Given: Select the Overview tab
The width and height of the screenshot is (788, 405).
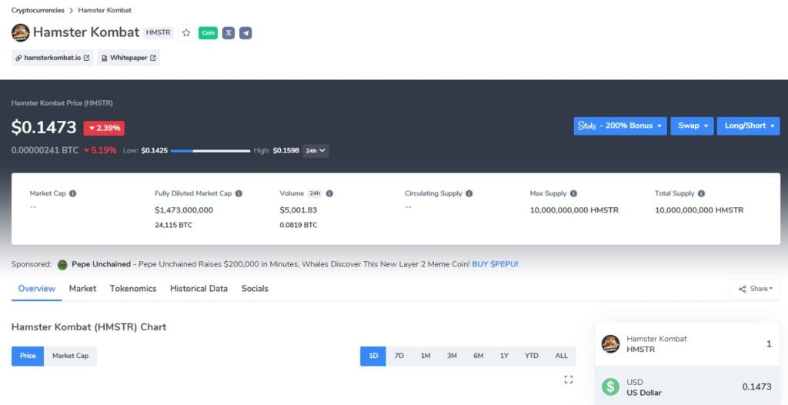Looking at the screenshot, I should click(x=37, y=289).
